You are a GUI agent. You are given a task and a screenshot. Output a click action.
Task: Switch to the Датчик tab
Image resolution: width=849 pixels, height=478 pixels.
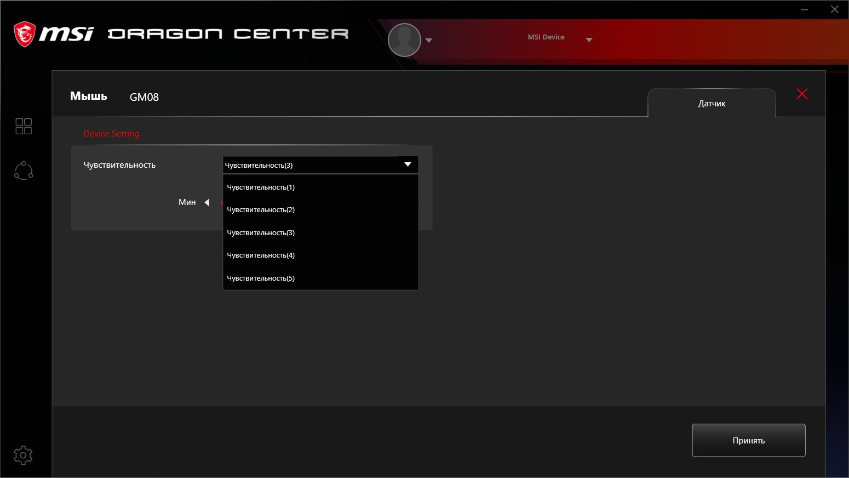pos(712,103)
